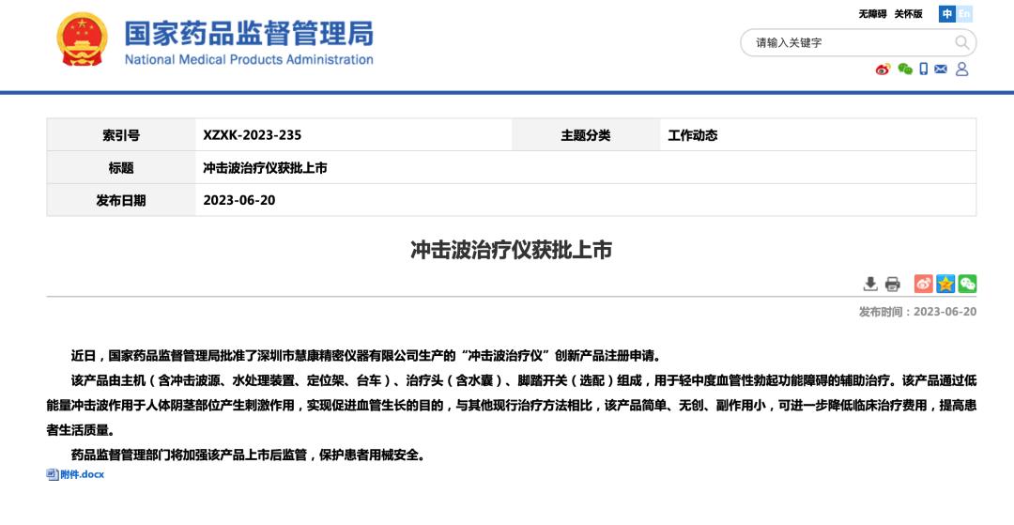1014x525 pixels.
Task: Click the search magnifier icon
Action: 961,42
